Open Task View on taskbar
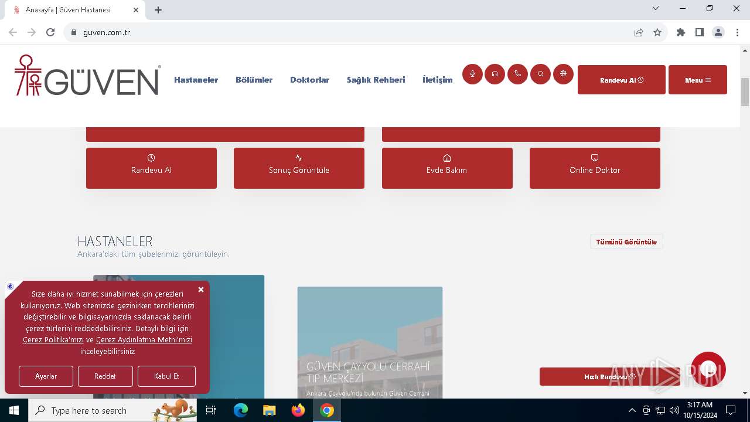 (x=212, y=410)
